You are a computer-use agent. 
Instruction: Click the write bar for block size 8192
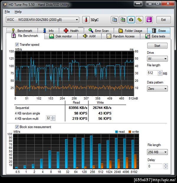(135, 161)
